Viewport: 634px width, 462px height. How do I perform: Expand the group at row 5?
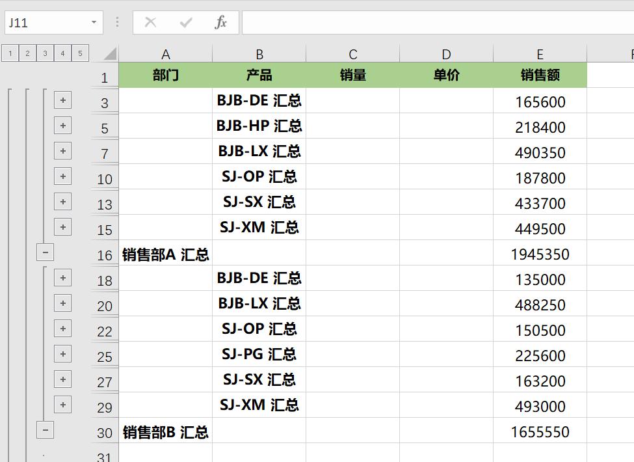click(62, 126)
